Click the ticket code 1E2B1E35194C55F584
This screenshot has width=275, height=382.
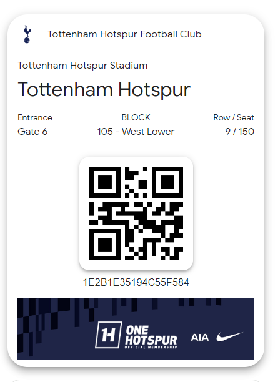point(136,283)
